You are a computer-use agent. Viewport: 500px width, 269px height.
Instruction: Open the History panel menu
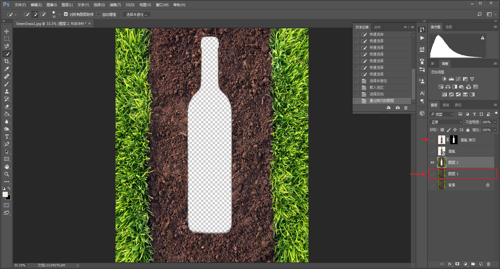(413, 27)
